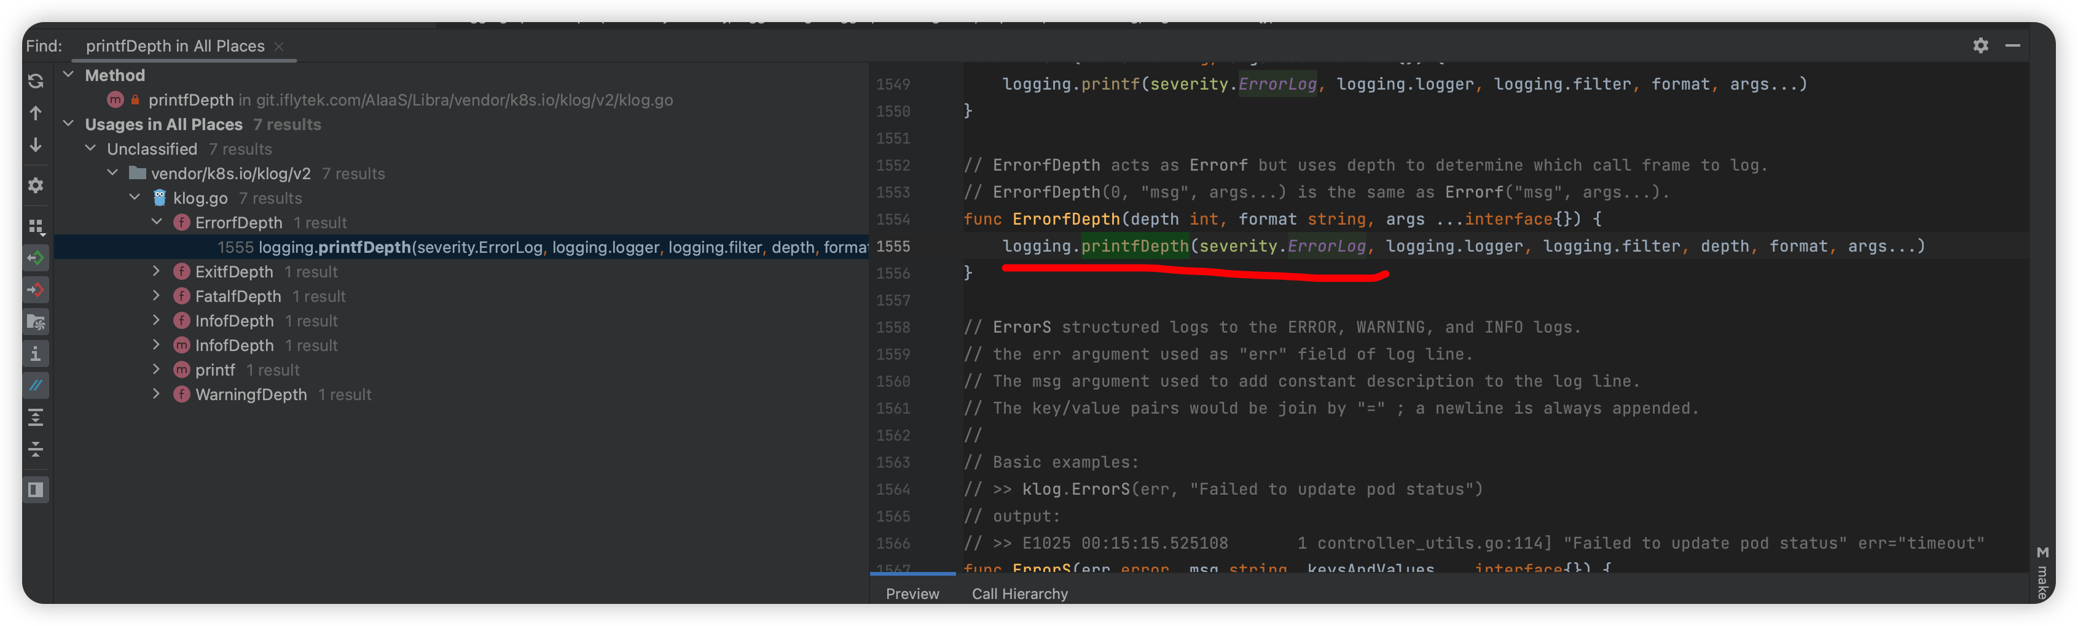Click 'klog.ErrorS' example on line 1564

click(x=1076, y=489)
